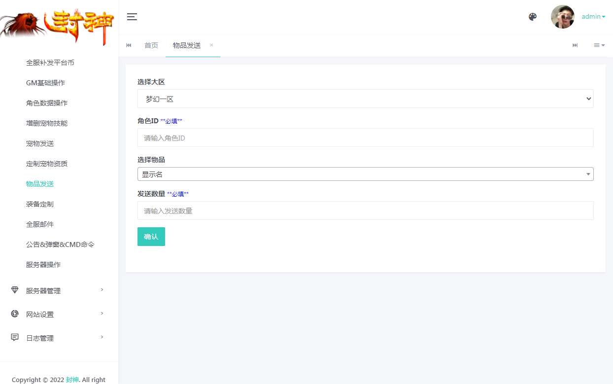Click the 封神 link in the copyright footer

[x=72, y=380]
